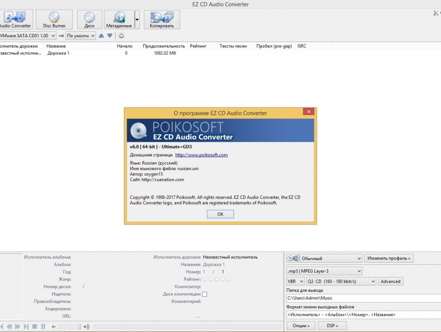The width and height of the screenshot is (441, 332).
Task: Click the volume slider handle
Action: 79,326
